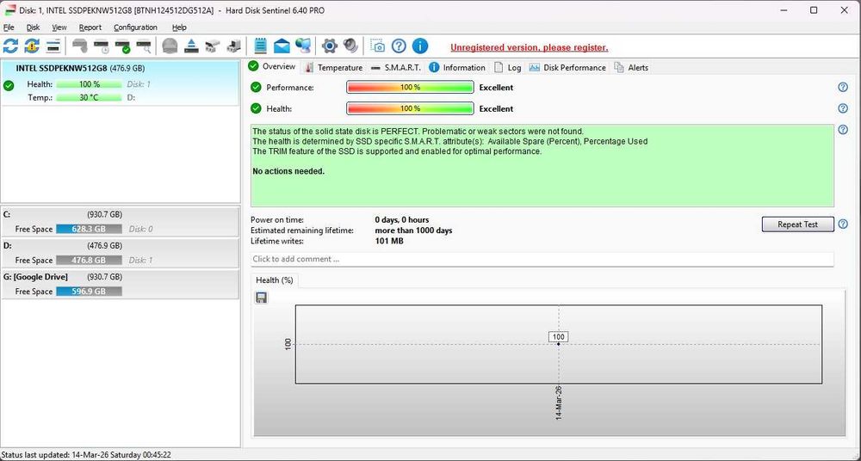Open the Disk menu
The width and height of the screenshot is (861, 461).
(x=33, y=28)
